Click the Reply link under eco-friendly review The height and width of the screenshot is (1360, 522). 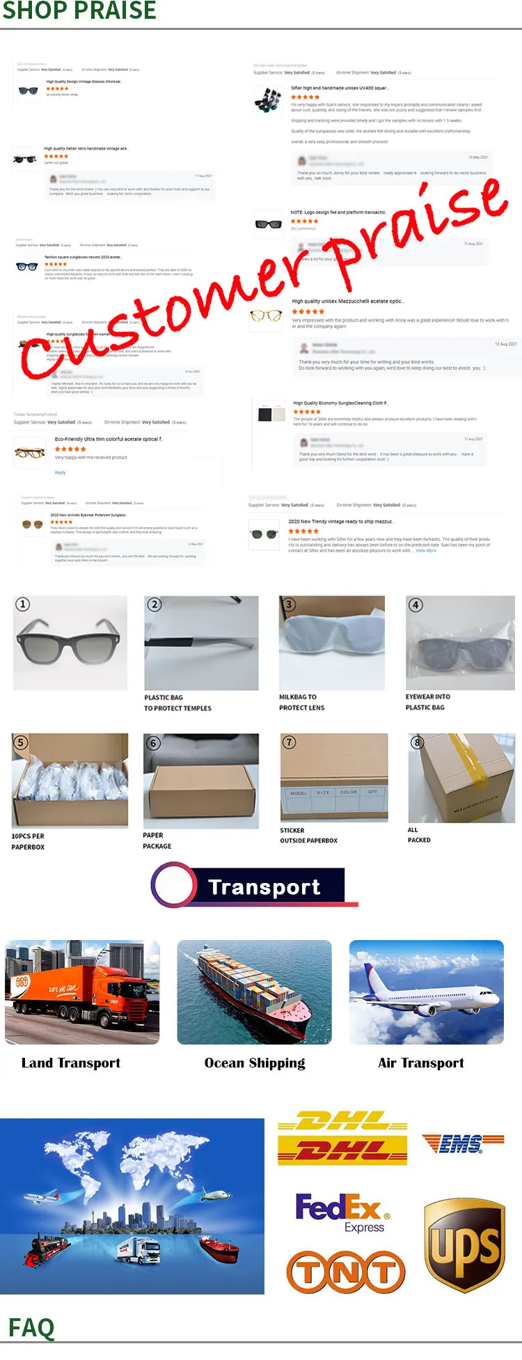pos(61,473)
